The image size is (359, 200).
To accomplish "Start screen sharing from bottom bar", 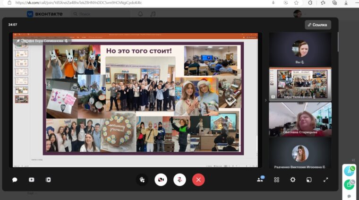I will [x=32, y=180].
